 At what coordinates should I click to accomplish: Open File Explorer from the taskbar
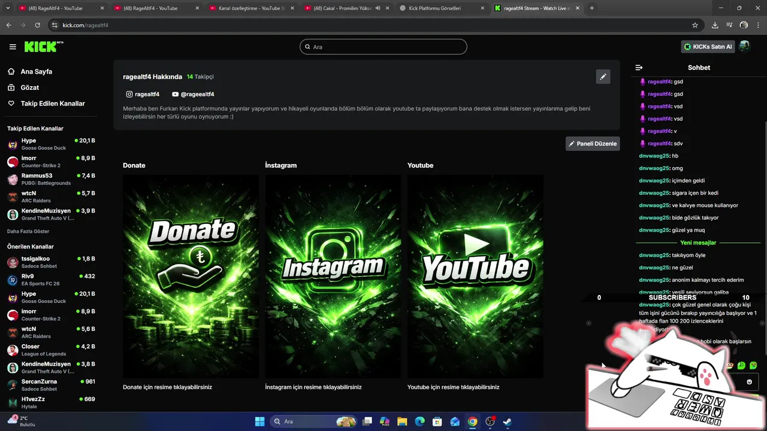(x=402, y=421)
